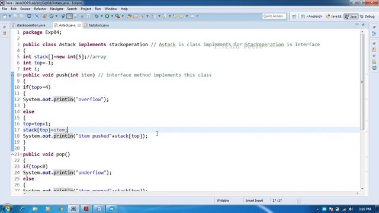Click the New file wizard icon
Viewport: 379px width, 213px height.
(x=5, y=16)
